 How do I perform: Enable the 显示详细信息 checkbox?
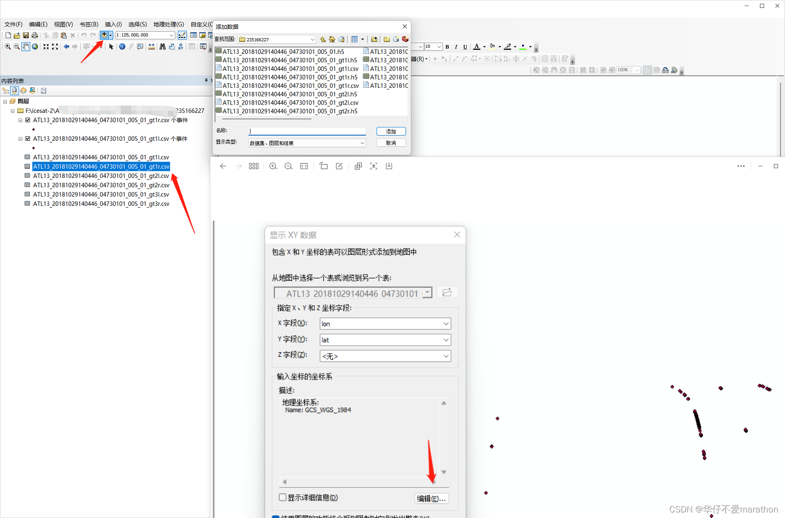click(x=282, y=497)
